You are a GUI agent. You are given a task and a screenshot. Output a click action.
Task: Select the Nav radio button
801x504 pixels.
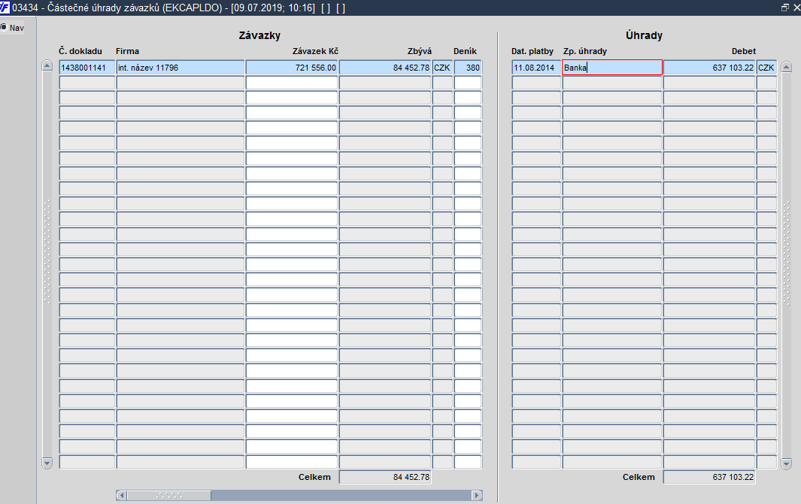(x=4, y=27)
